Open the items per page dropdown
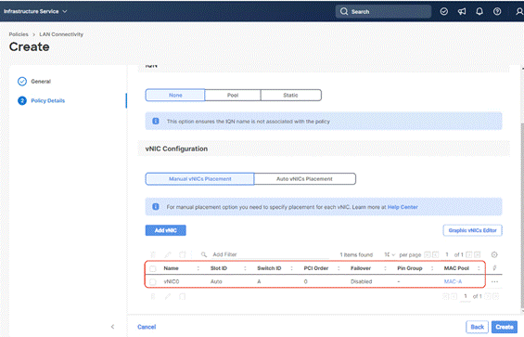Screen dimensions: 524x337 (390, 254)
